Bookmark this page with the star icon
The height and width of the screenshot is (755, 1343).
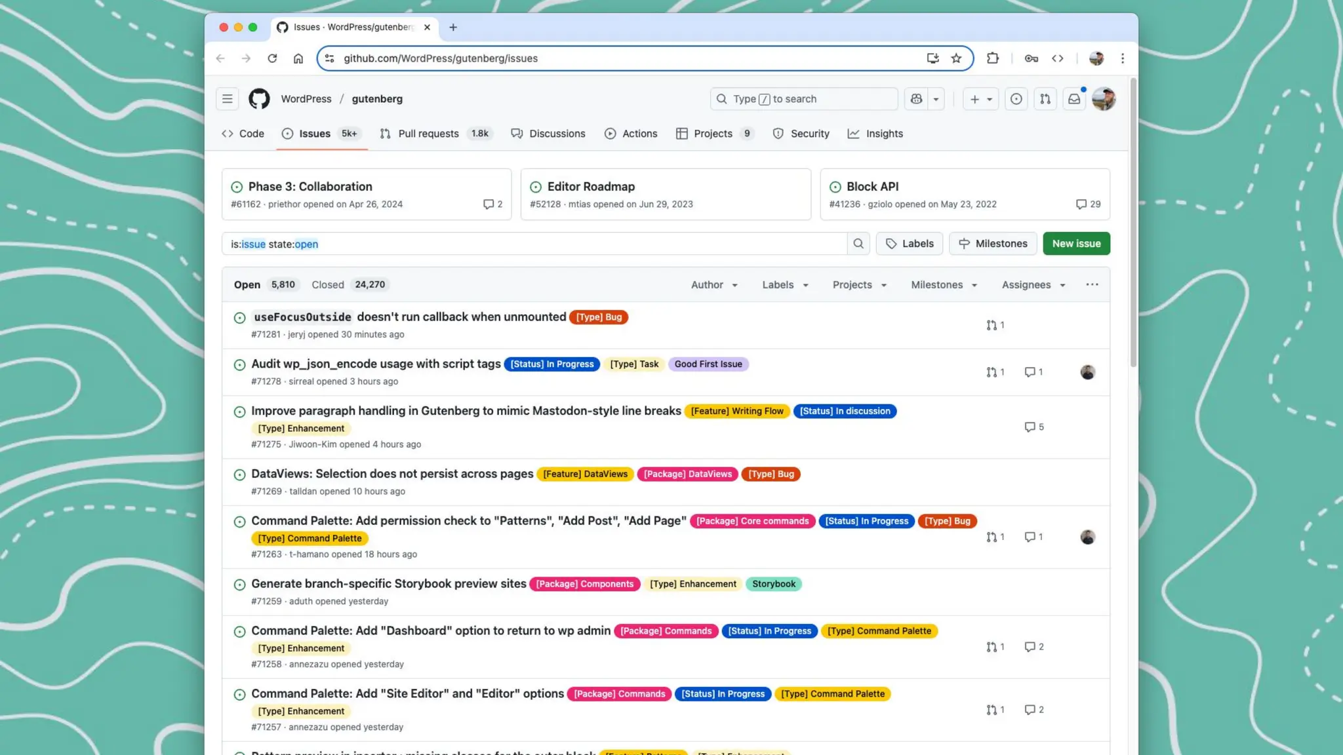(956, 58)
